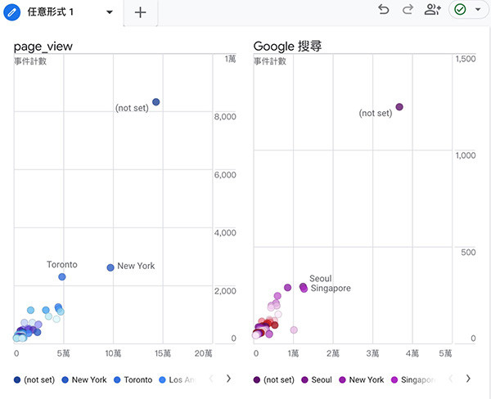
Task: Click the Singapore legend entry
Action: pyautogui.click(x=413, y=379)
